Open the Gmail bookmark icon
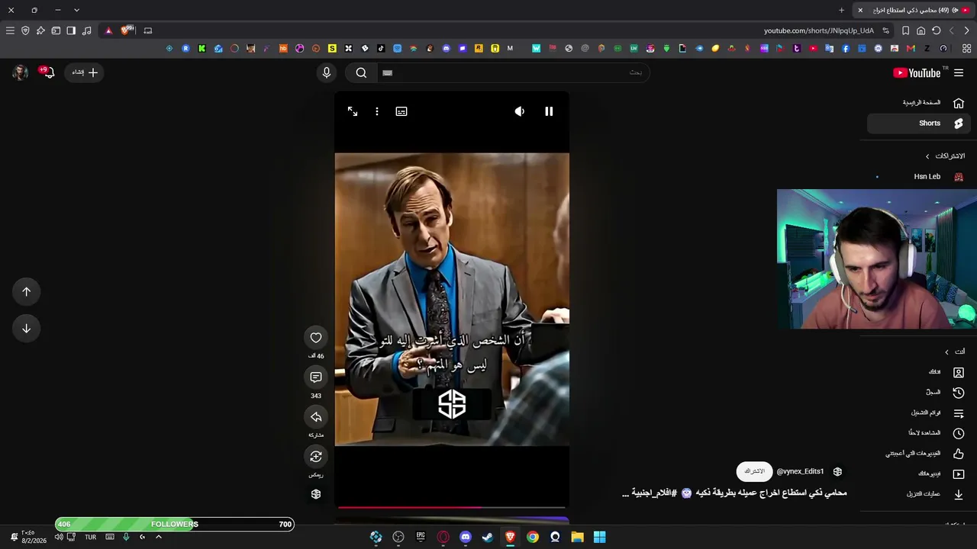 tap(911, 49)
